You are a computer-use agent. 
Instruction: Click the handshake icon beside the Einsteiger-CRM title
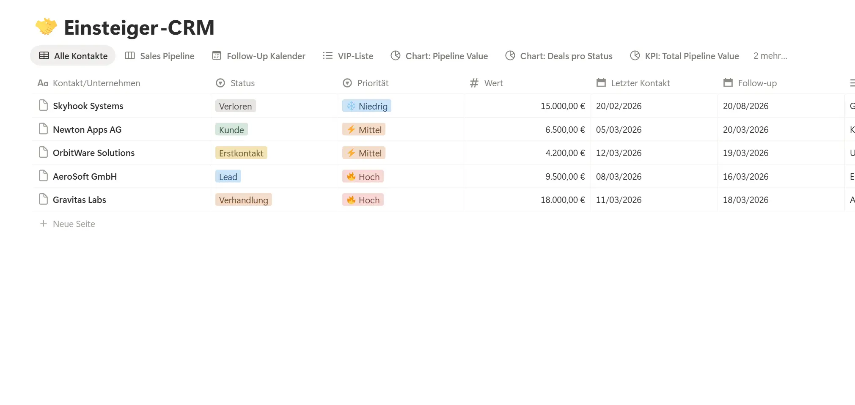click(45, 27)
